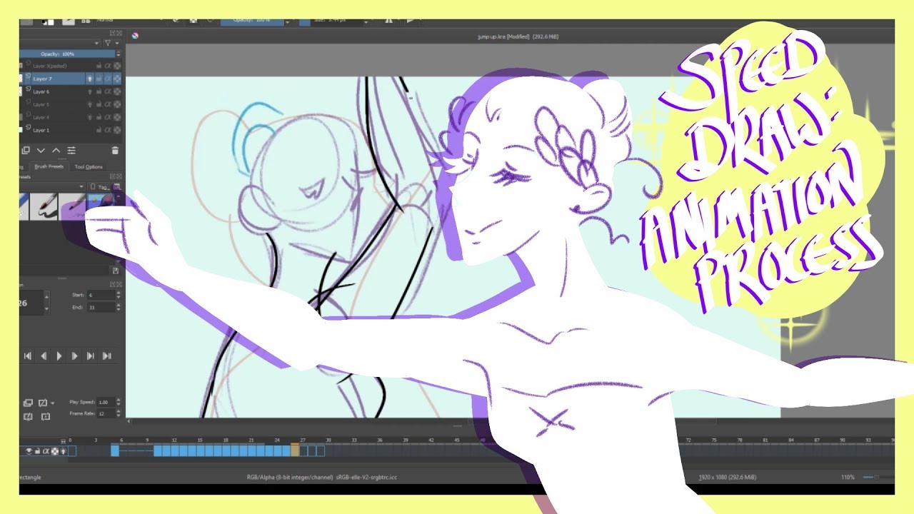Viewport: 914px width, 514px height.
Task: Jump to last frame
Action: [107, 356]
